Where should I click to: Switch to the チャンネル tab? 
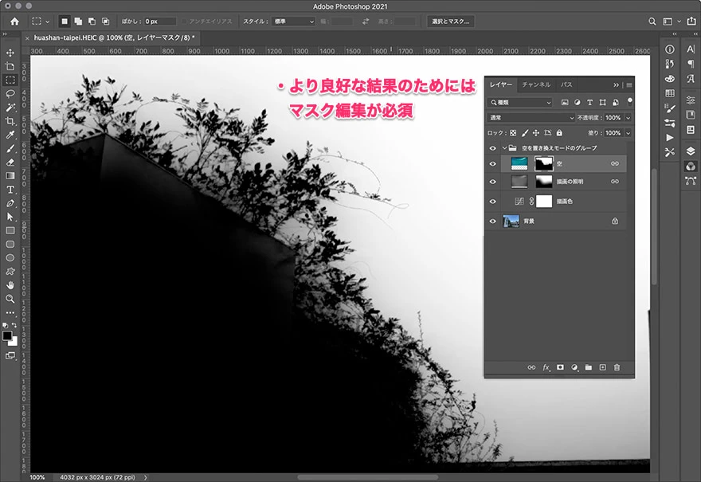[536, 84]
